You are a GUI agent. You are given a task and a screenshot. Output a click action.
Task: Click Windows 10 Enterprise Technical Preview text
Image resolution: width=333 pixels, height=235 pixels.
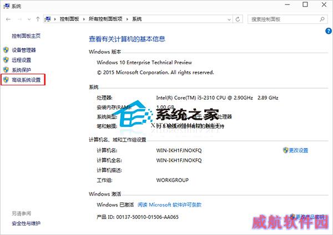(144, 63)
